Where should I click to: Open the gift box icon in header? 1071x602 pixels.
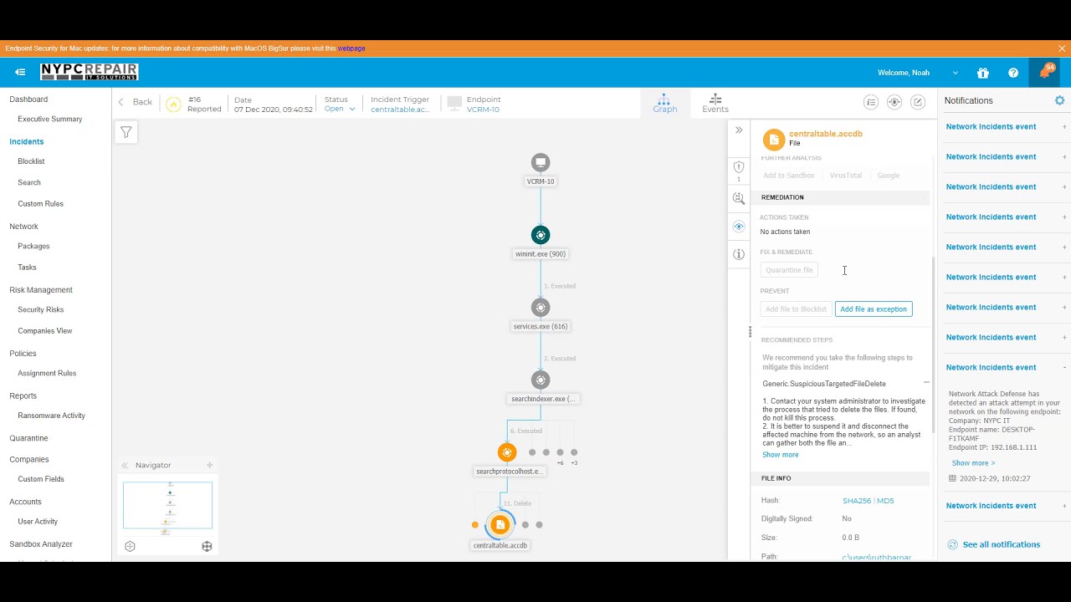pyautogui.click(x=983, y=73)
